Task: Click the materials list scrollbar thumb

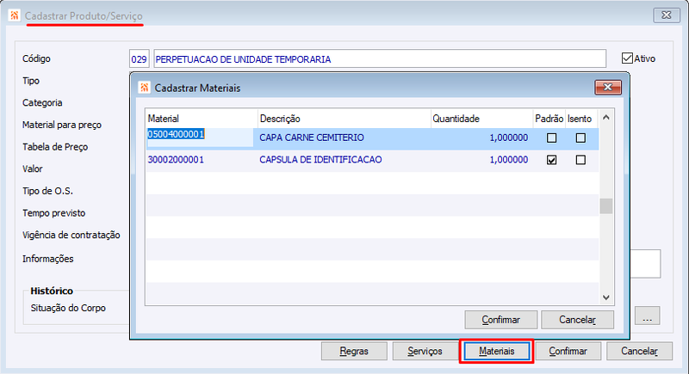Action: (x=606, y=206)
